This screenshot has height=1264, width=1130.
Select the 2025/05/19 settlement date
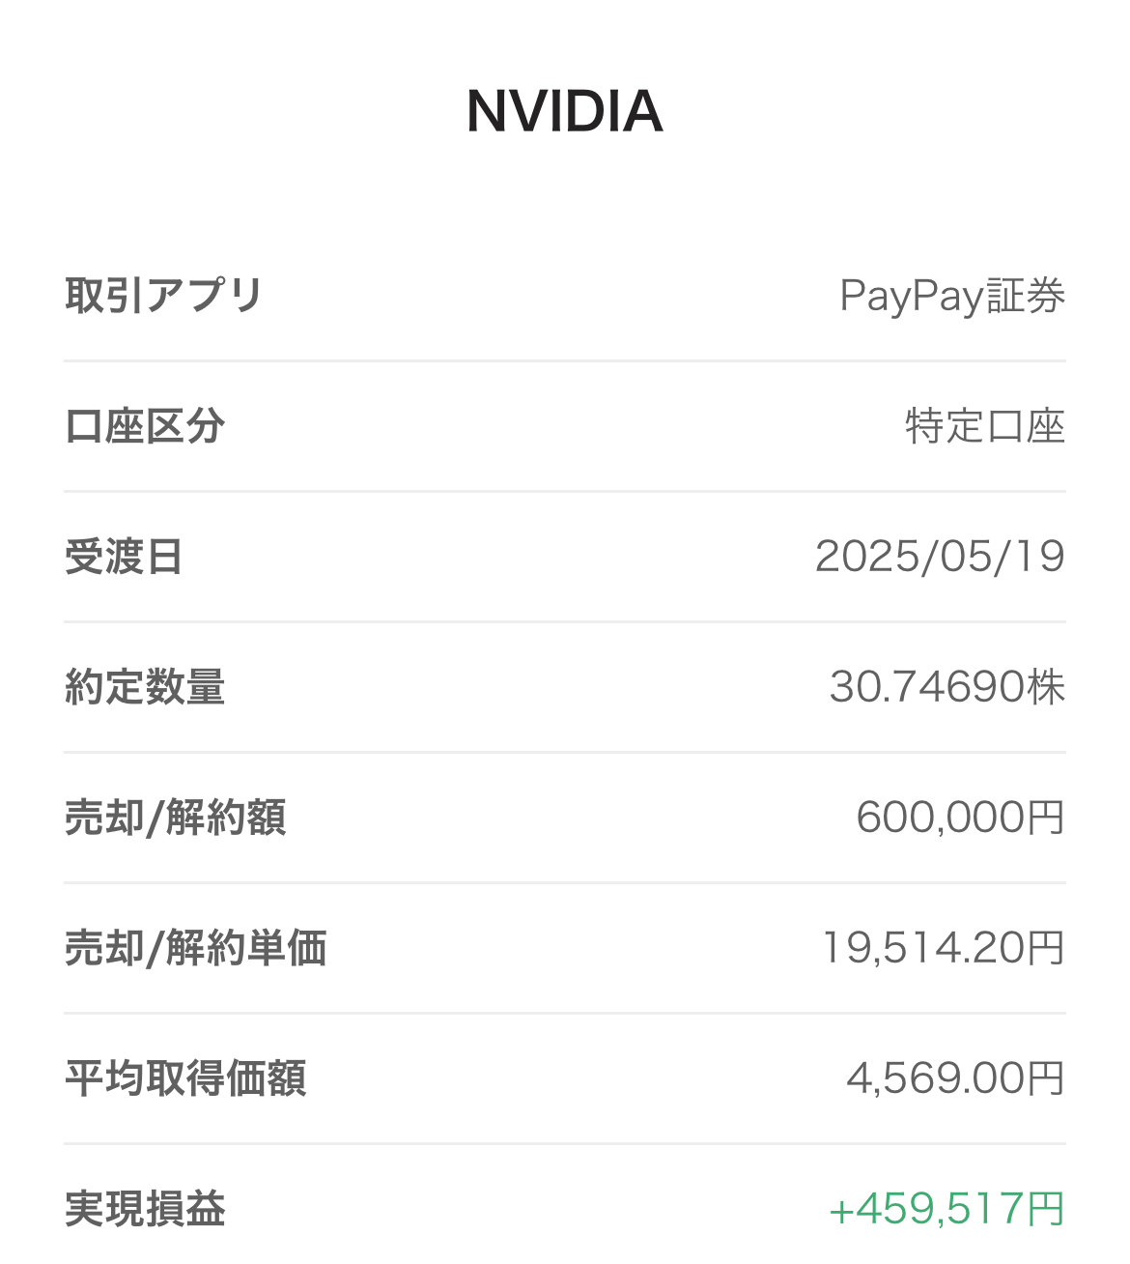(940, 557)
